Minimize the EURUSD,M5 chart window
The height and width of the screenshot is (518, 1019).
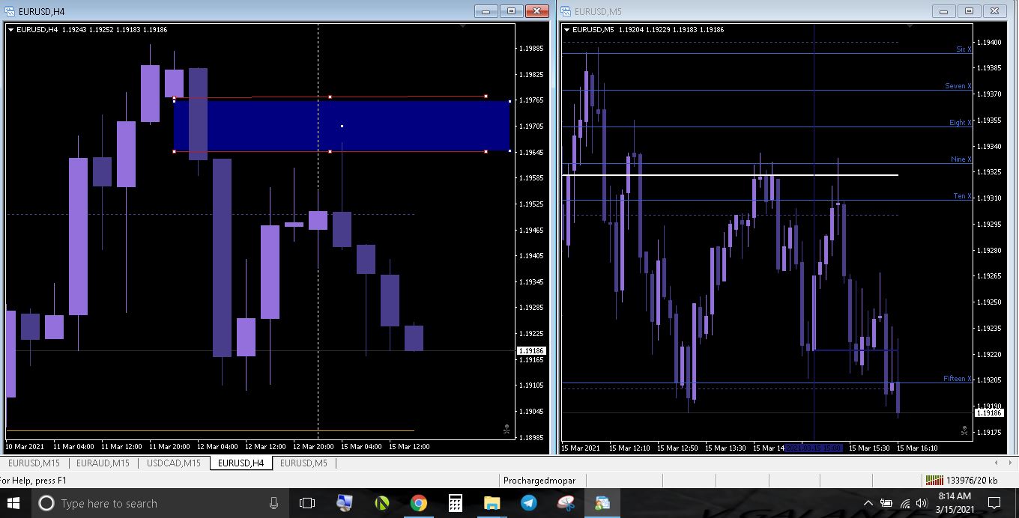click(x=944, y=11)
